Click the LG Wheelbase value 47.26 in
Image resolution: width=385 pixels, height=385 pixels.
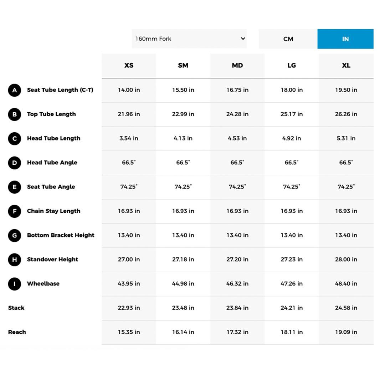[291, 284]
